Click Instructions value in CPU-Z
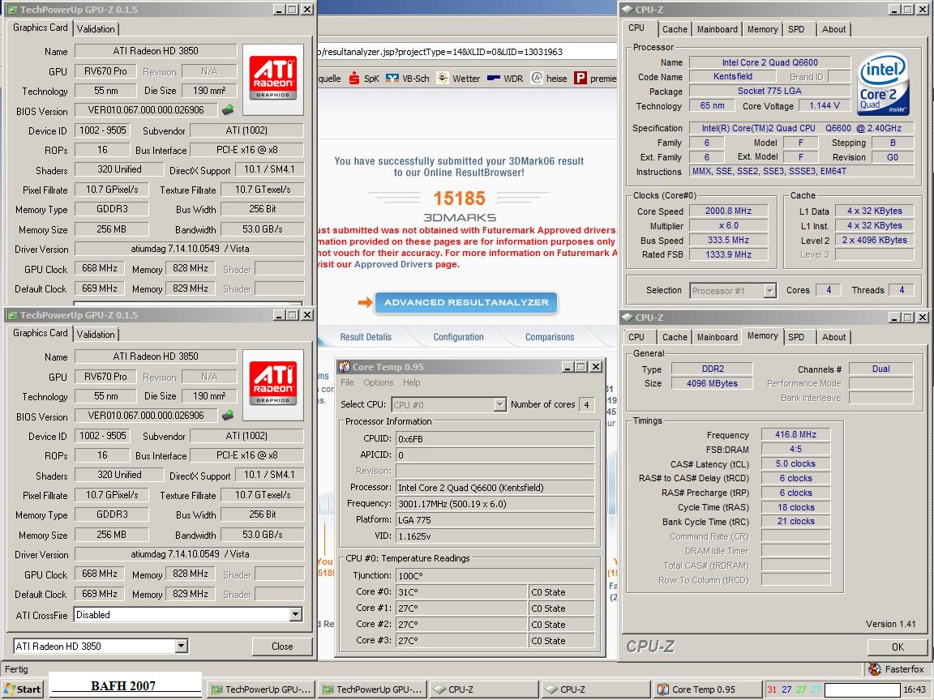 [801, 171]
